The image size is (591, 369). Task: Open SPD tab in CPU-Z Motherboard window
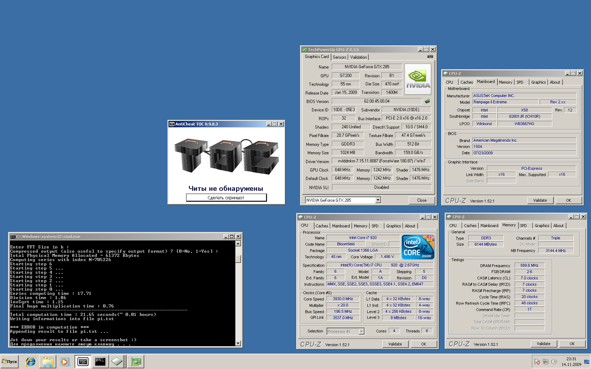[520, 82]
